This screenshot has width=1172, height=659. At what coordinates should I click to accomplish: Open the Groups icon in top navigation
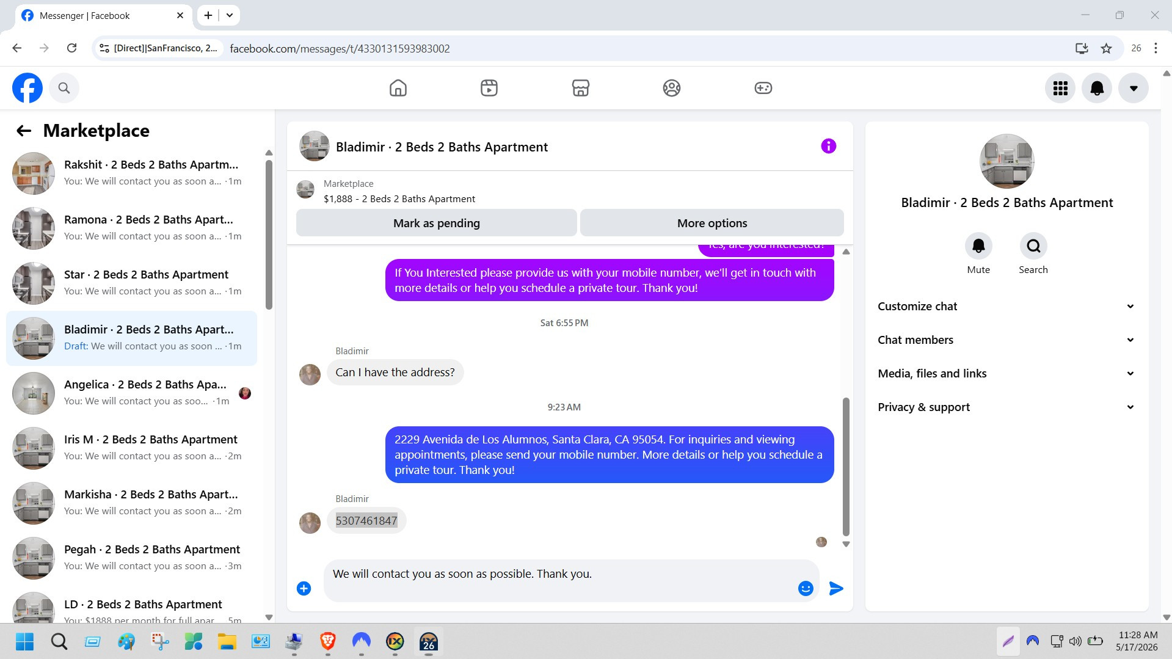point(672,88)
